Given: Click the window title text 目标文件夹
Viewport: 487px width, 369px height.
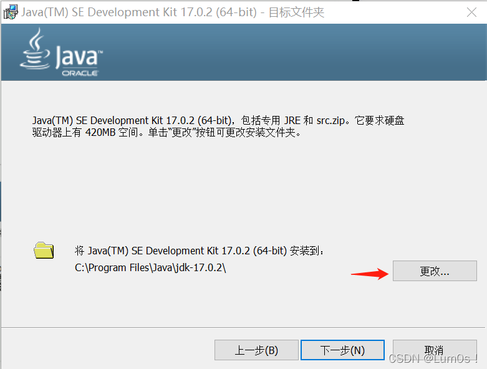Looking at the screenshot, I should [296, 12].
